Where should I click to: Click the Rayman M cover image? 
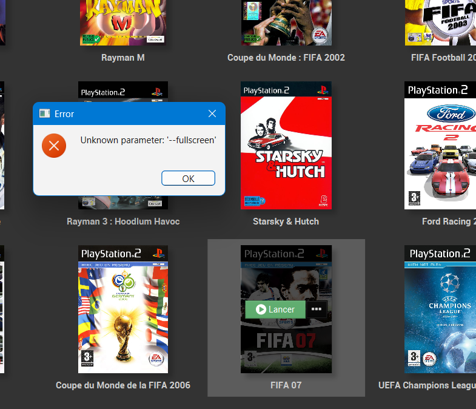pyautogui.click(x=123, y=22)
